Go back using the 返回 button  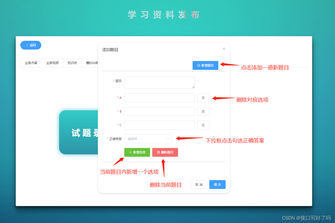click(31, 45)
